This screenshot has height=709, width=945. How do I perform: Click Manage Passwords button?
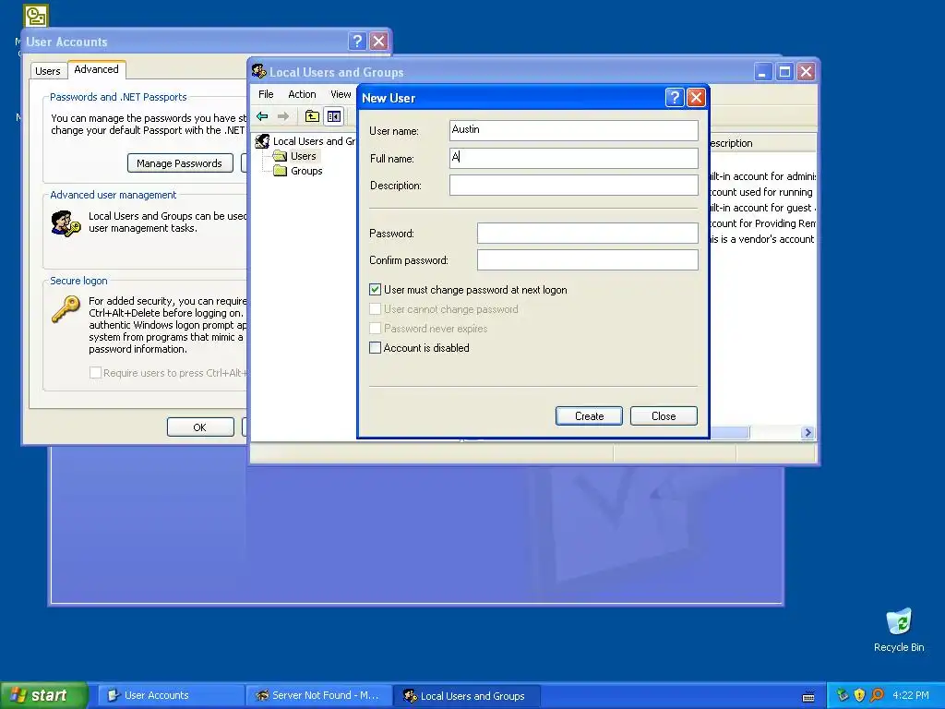(x=180, y=163)
